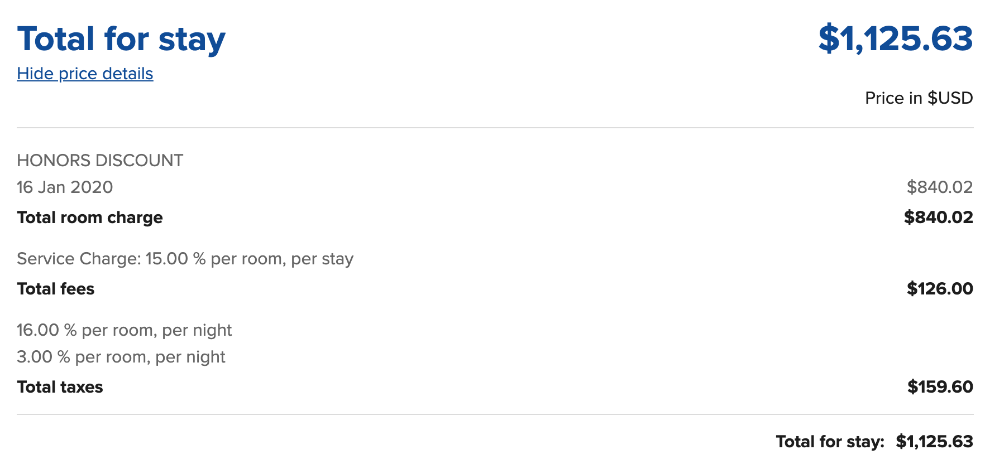Click the bold $840.02 room charge amount

pos(938,217)
